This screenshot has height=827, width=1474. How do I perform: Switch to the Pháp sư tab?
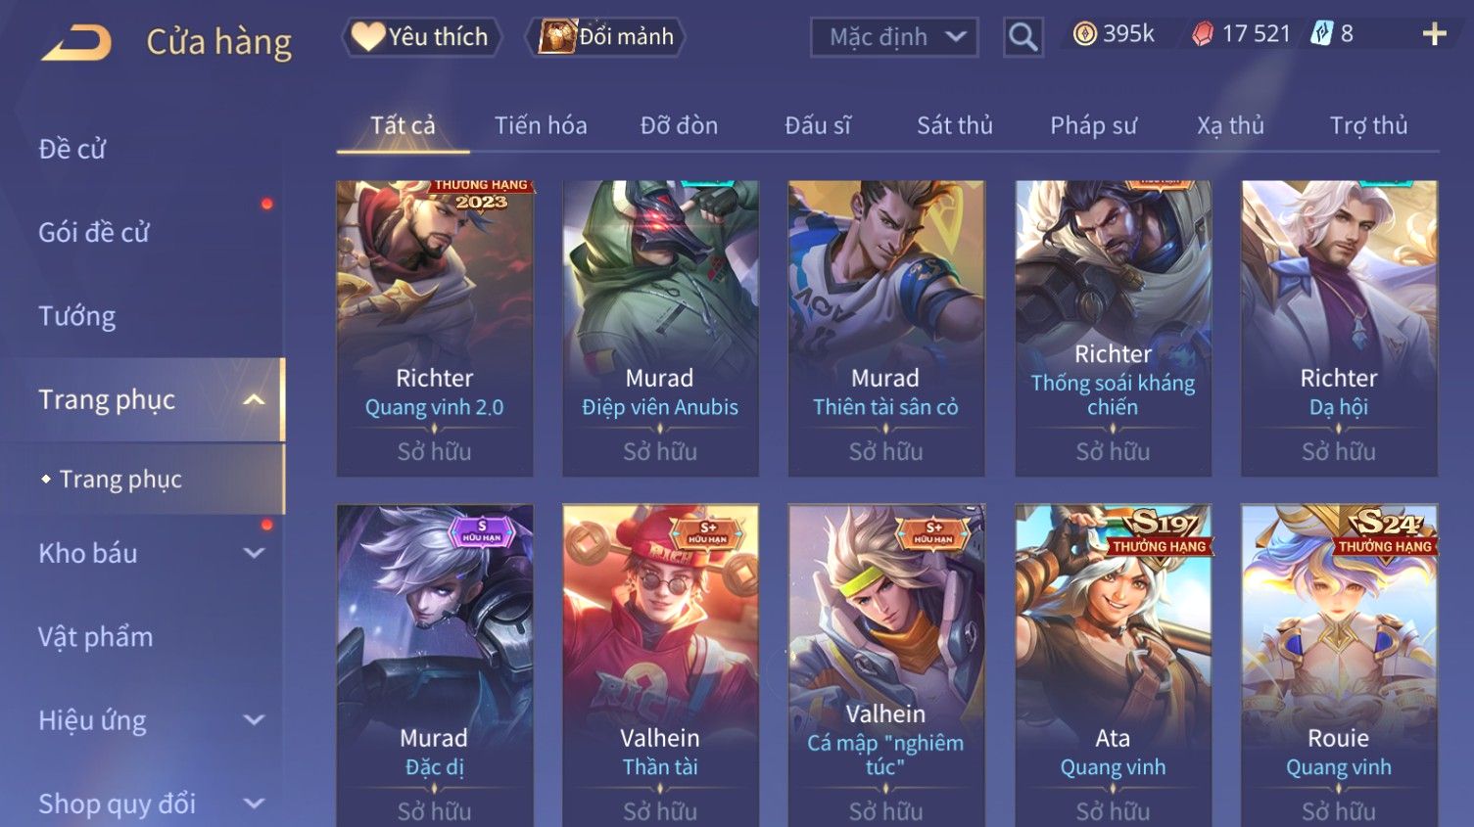click(x=1094, y=125)
